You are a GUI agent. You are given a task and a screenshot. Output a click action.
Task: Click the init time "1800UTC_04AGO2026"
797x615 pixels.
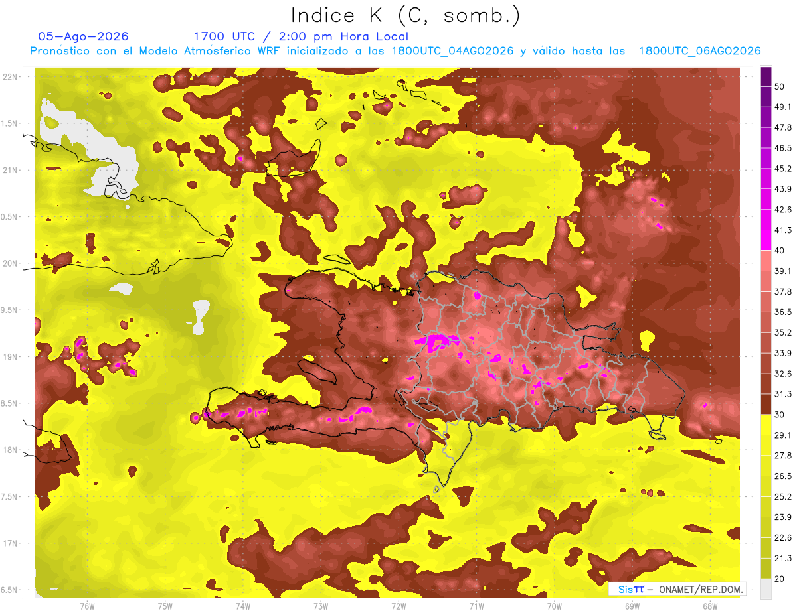point(454,51)
